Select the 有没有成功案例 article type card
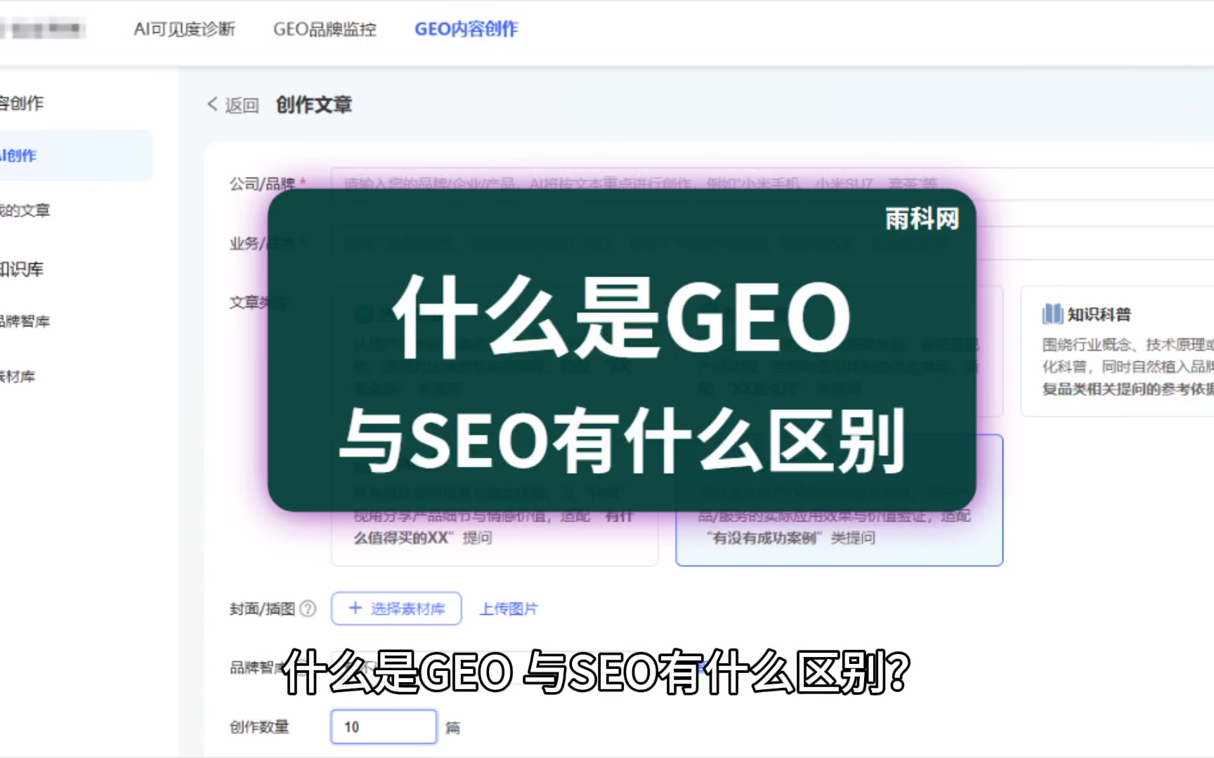1214x758 pixels. (839, 500)
